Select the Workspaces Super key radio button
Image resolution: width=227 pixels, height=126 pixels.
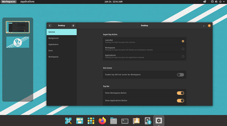pyautogui.click(x=183, y=49)
